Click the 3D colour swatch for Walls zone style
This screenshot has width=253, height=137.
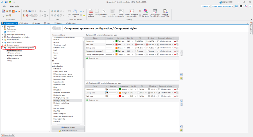click(x=147, y=45)
